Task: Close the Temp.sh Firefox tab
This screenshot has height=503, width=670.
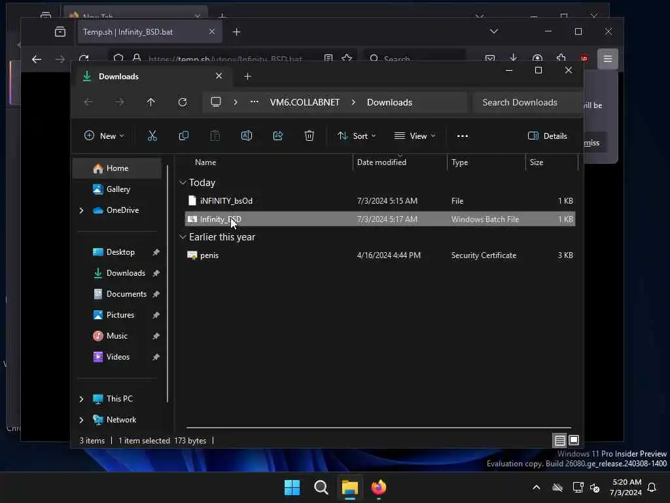Action: pos(211,31)
